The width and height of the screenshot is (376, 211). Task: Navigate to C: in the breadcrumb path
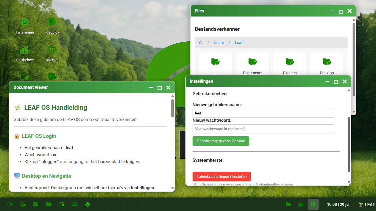point(201,43)
